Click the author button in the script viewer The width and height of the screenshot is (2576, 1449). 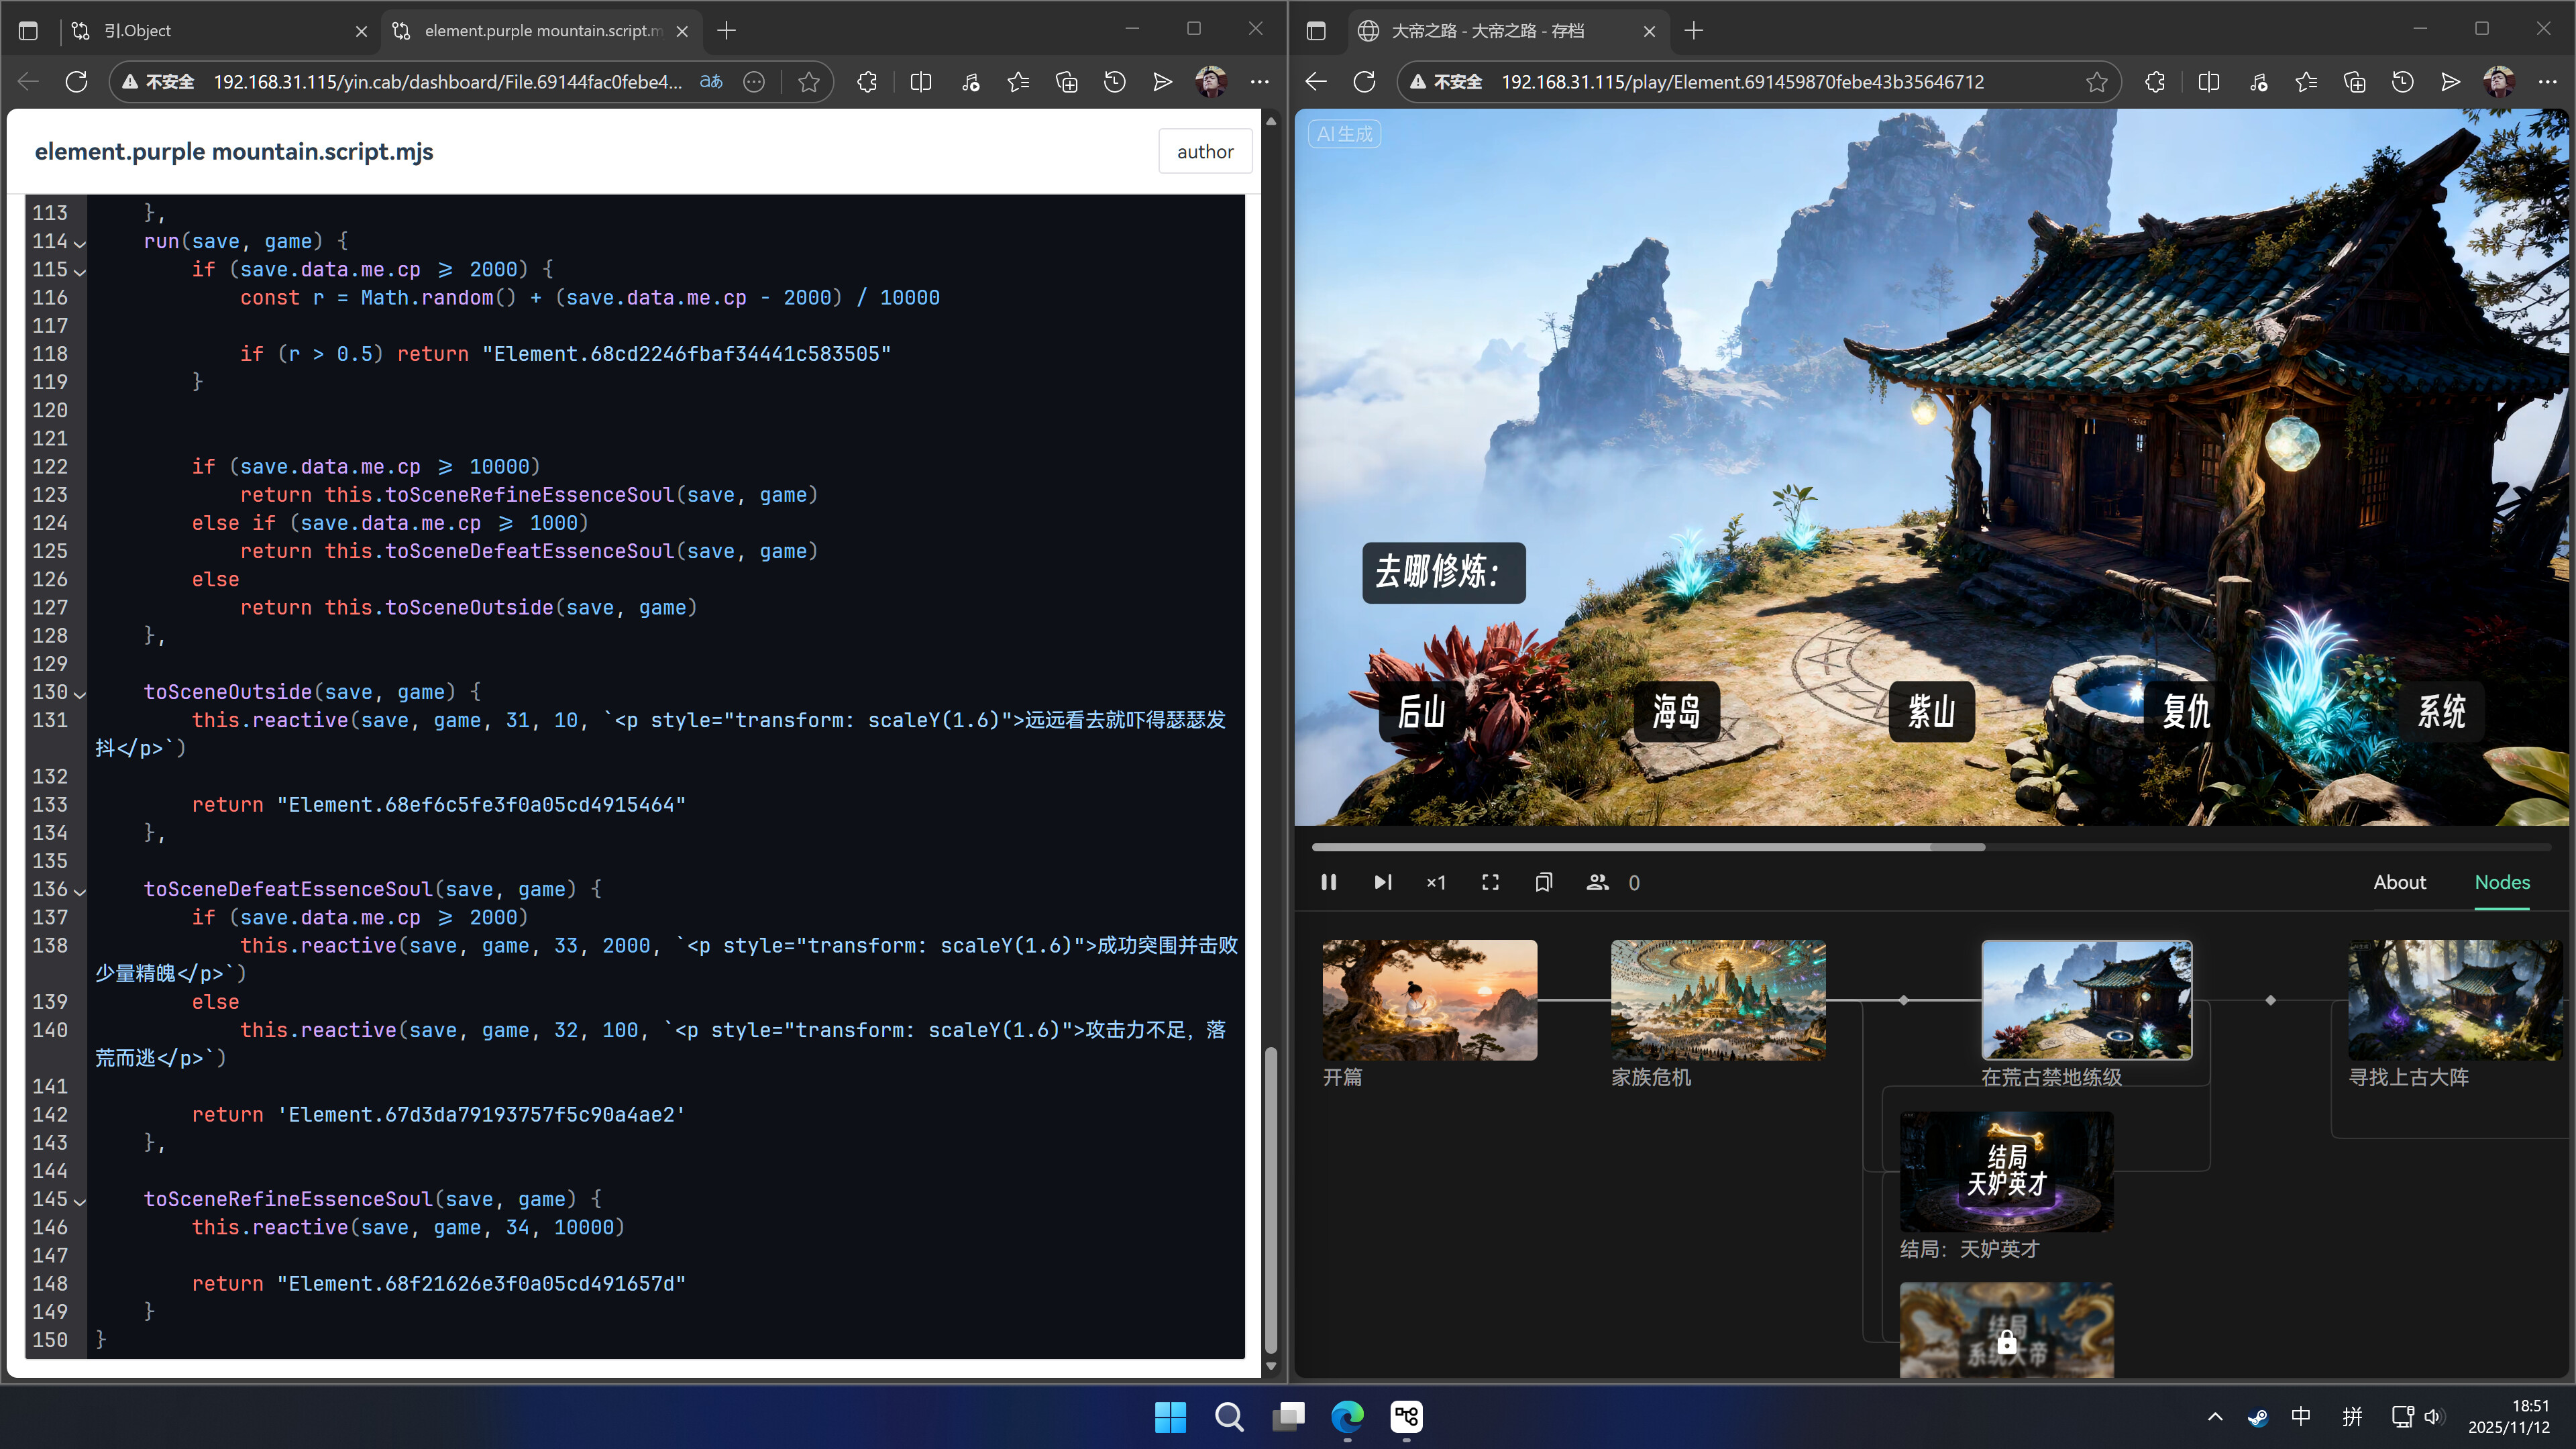point(1204,151)
